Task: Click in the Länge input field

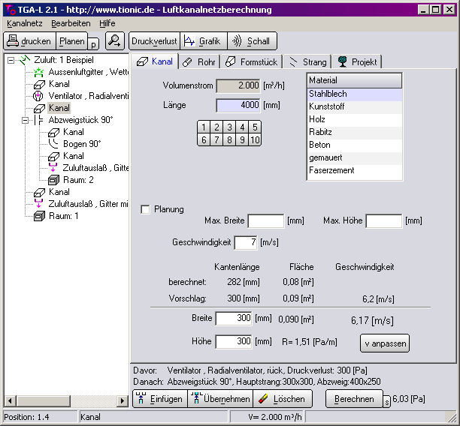Action: pyautogui.click(x=238, y=106)
